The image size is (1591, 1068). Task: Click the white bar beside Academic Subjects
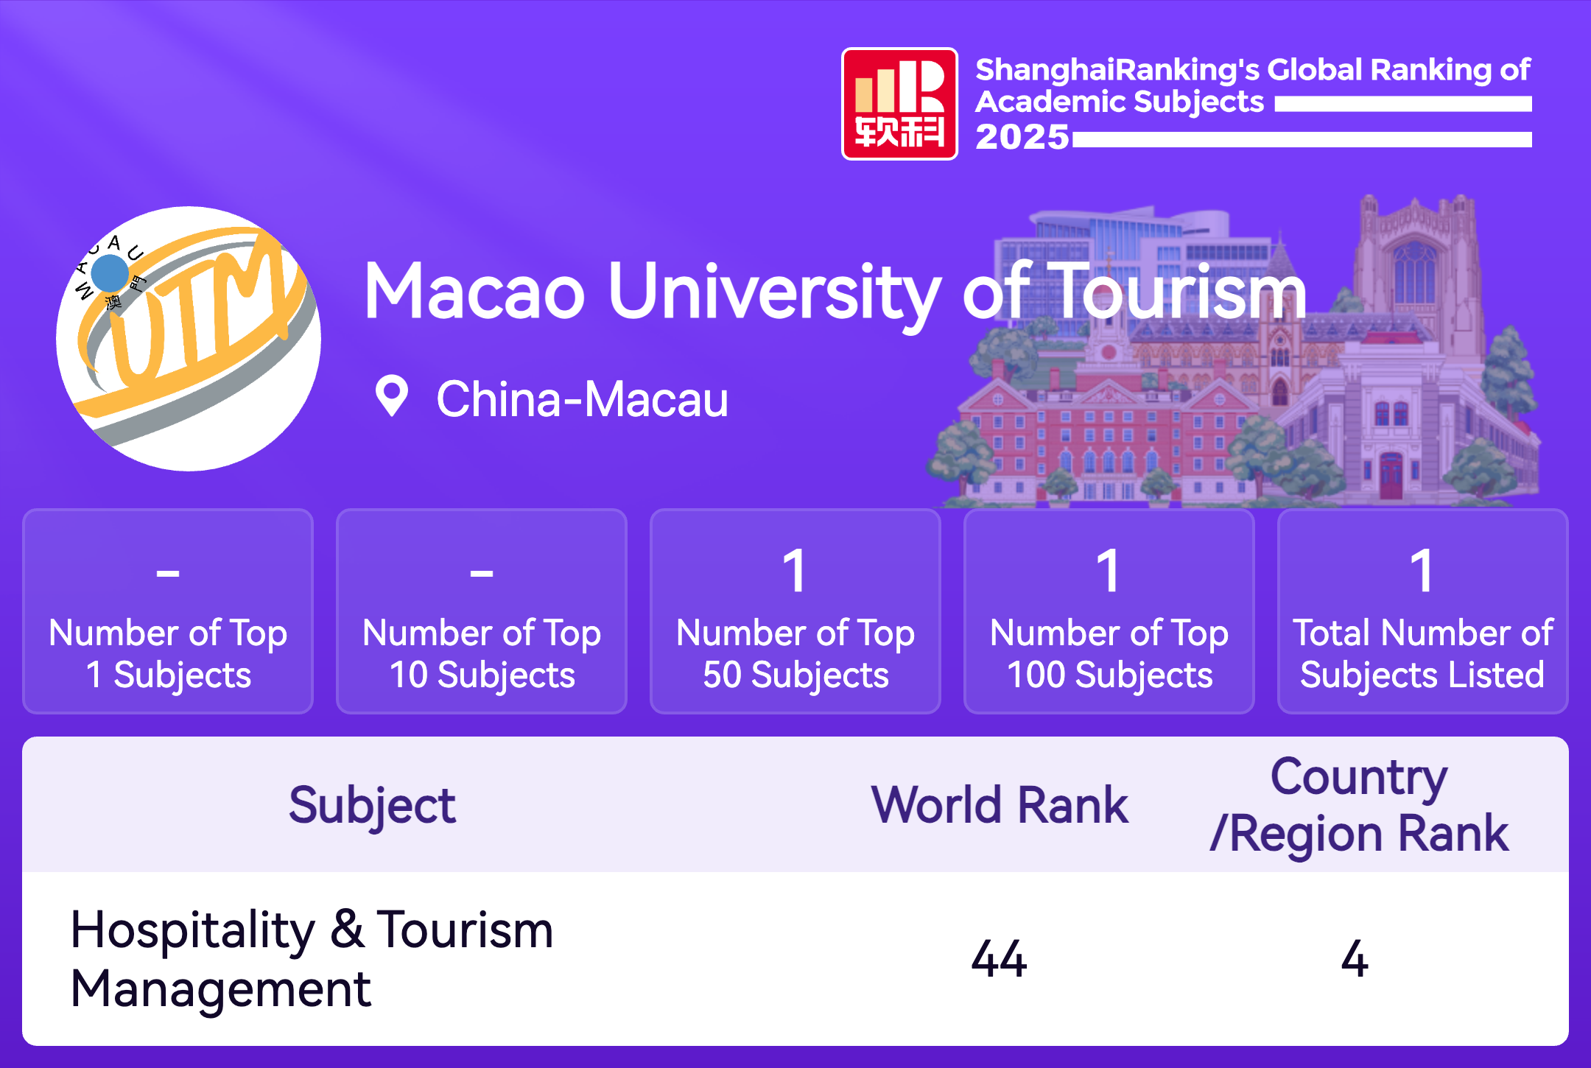(1402, 104)
